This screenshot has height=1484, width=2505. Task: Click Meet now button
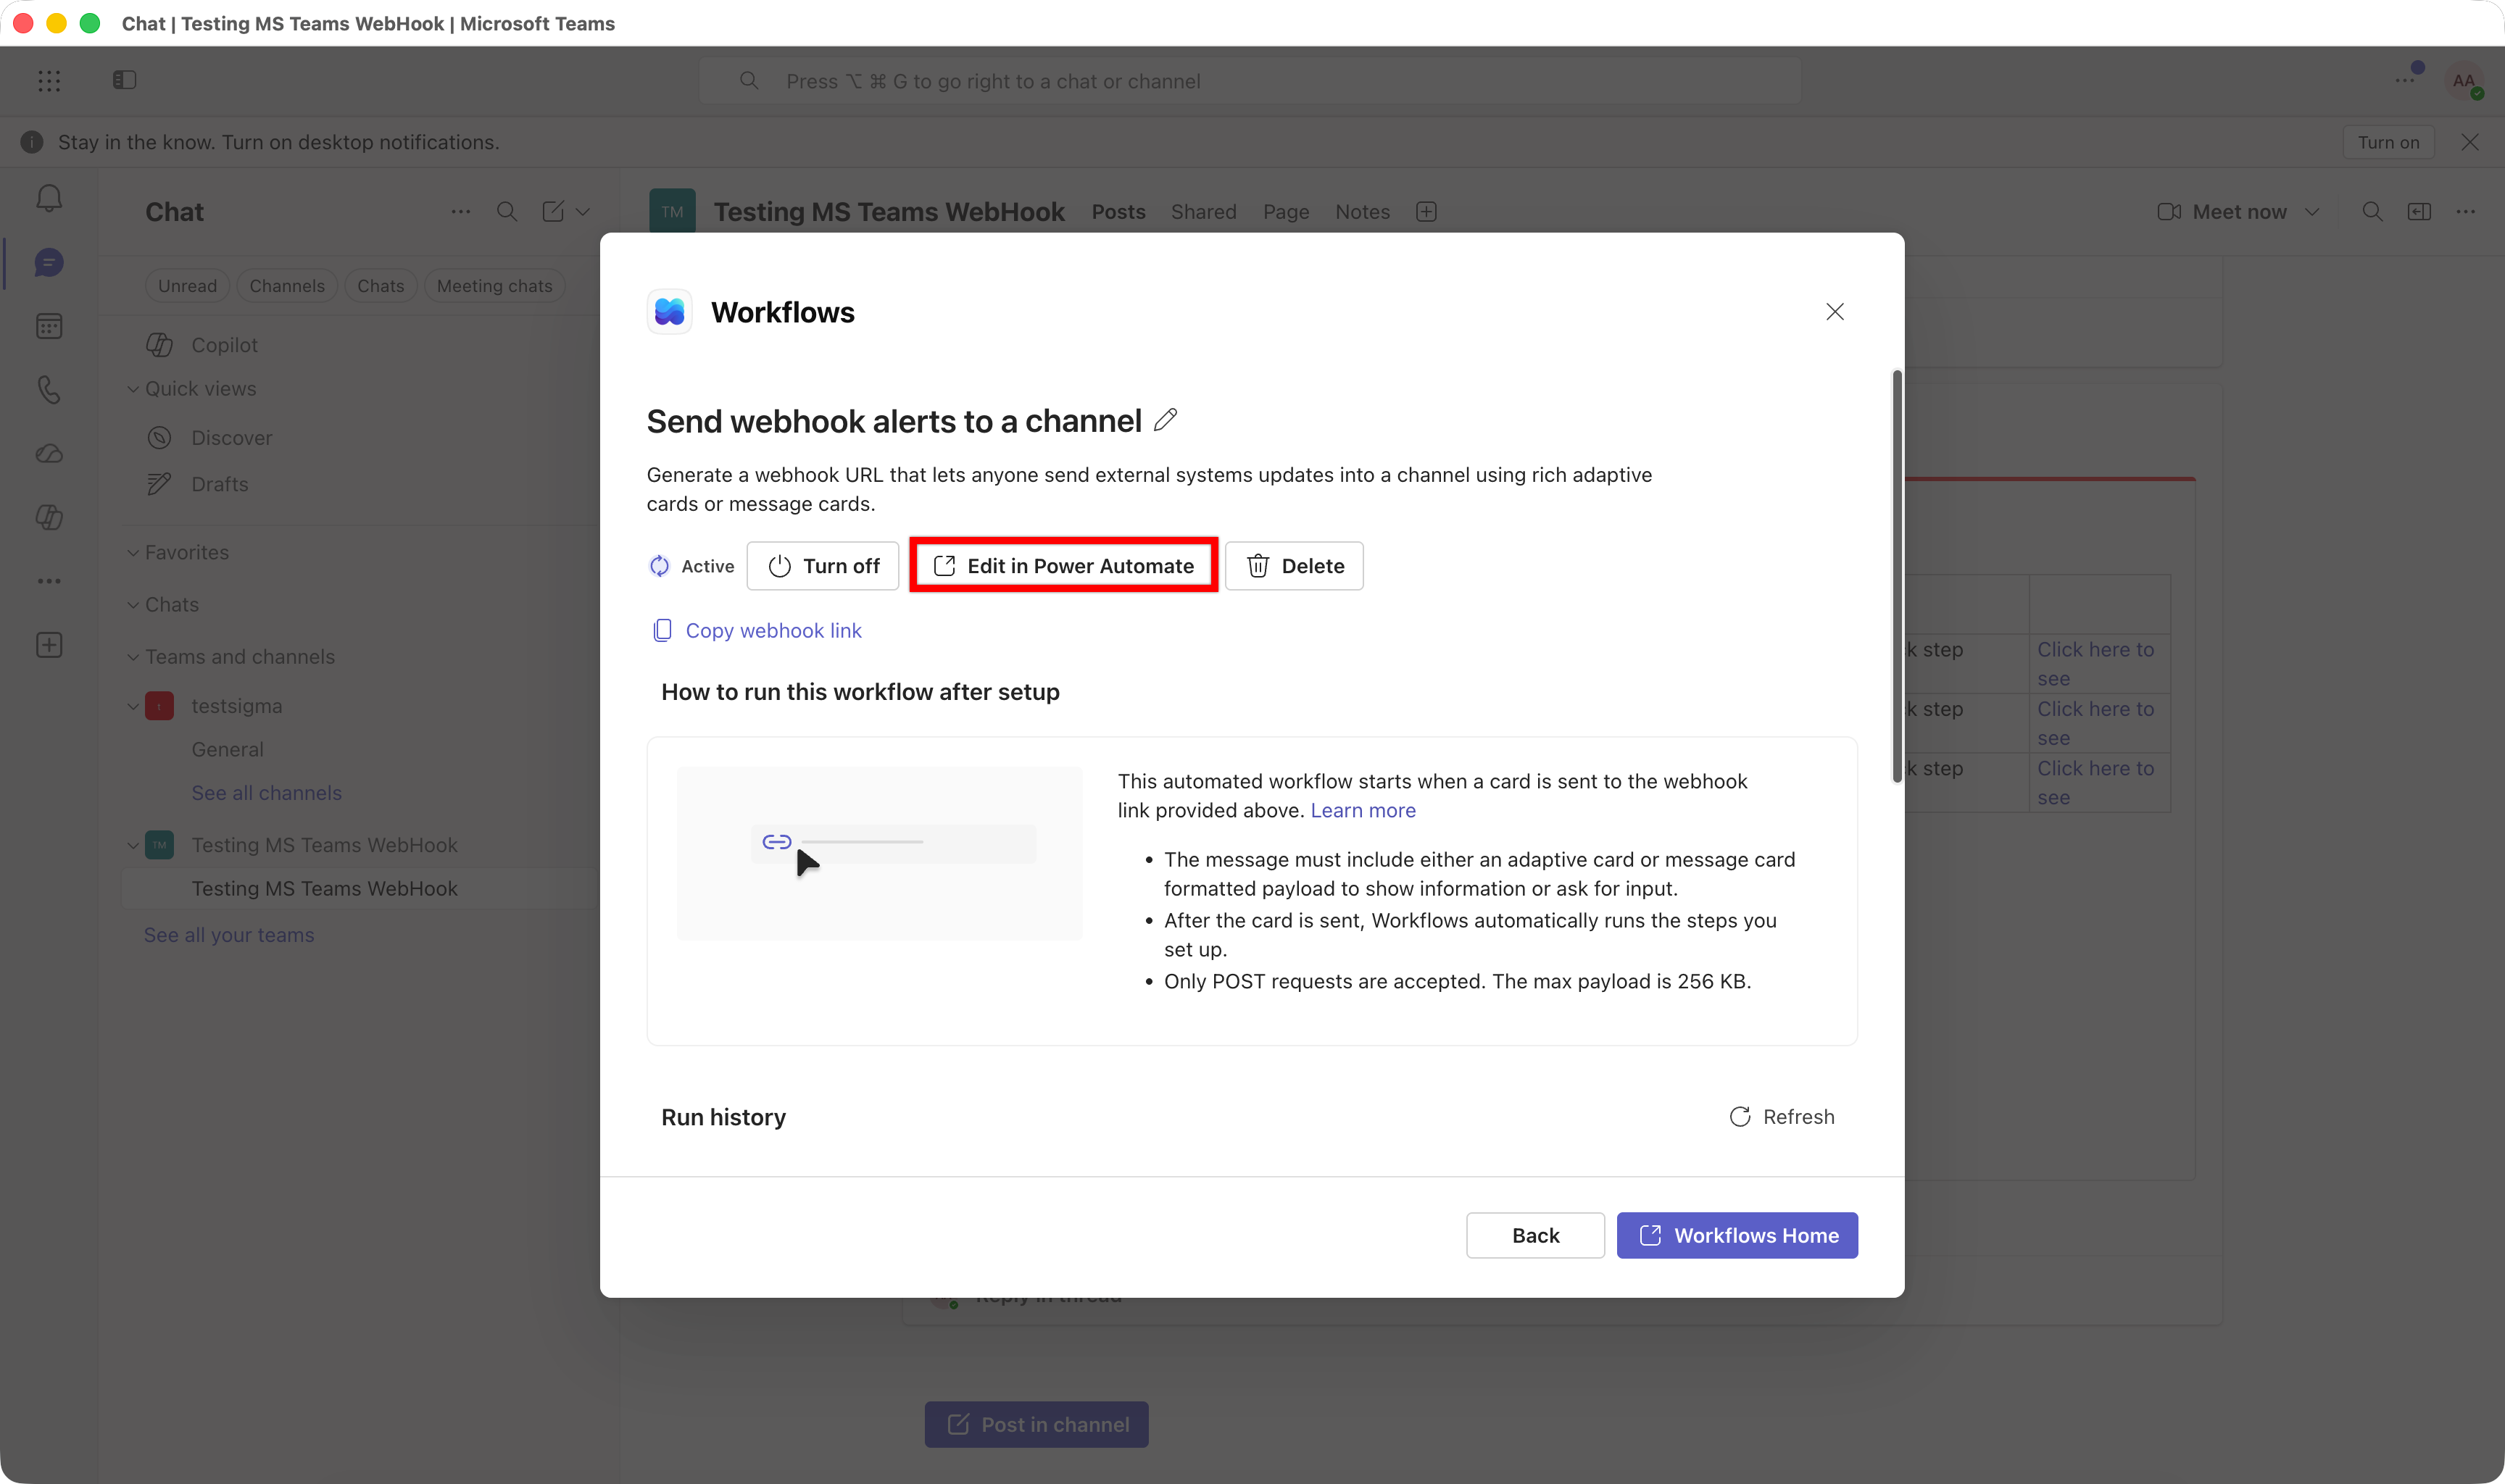[2221, 211]
